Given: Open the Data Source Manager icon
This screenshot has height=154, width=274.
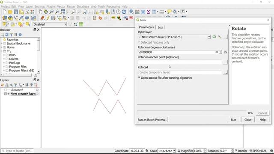Looking at the screenshot, I should tap(5, 18).
